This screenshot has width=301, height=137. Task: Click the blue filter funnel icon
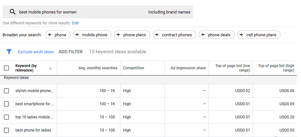click(9, 52)
